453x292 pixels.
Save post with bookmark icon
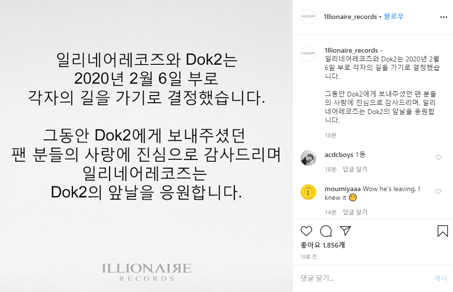pos(443,231)
